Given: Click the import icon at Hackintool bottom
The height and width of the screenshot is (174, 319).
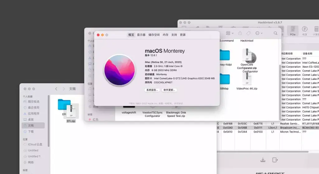Looking at the screenshot, I should click(263, 160).
